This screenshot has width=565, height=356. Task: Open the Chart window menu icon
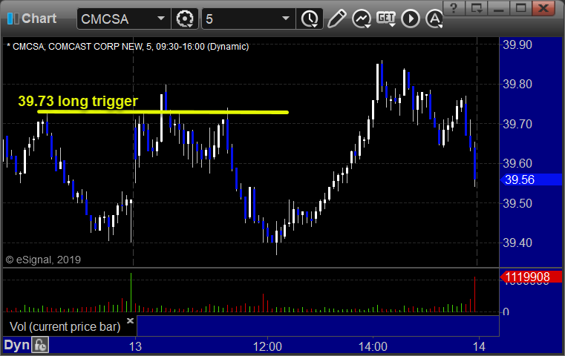pyautogui.click(x=13, y=19)
